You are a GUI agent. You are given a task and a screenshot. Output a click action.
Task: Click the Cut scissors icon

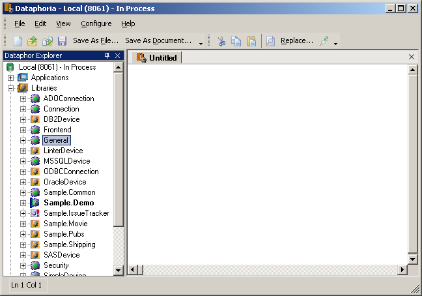(221, 41)
